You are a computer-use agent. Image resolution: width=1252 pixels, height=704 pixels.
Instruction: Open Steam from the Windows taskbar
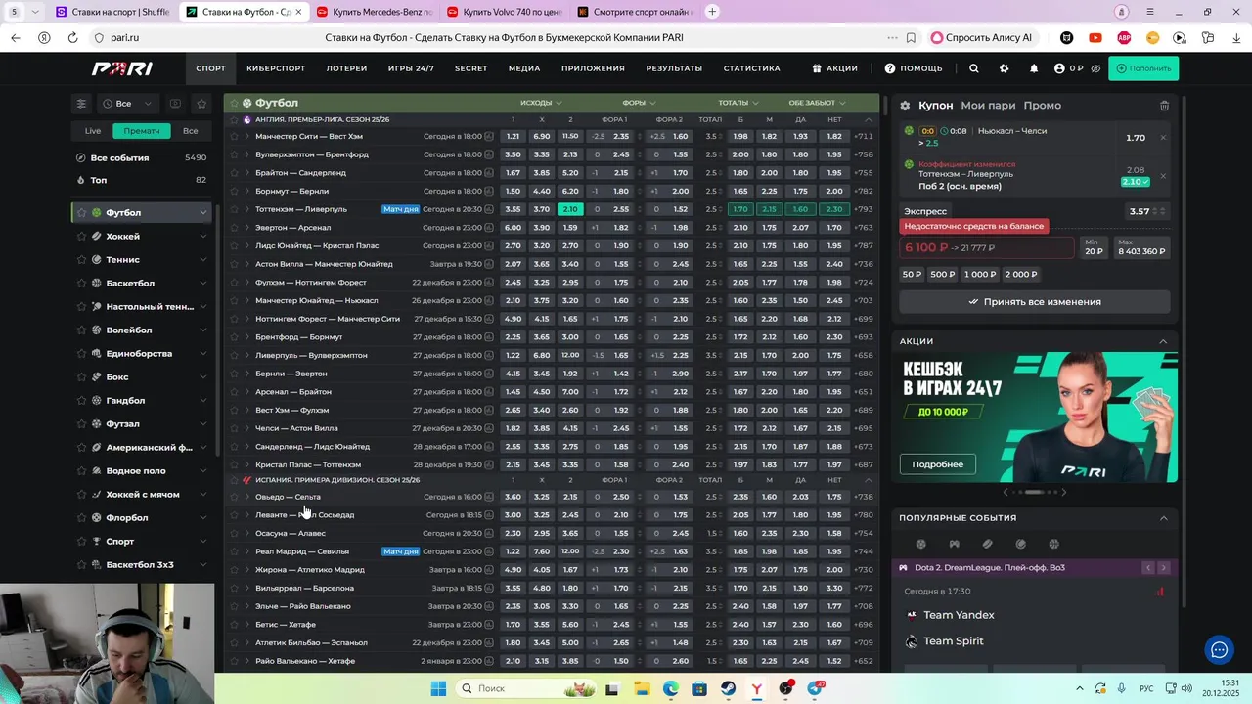(729, 688)
